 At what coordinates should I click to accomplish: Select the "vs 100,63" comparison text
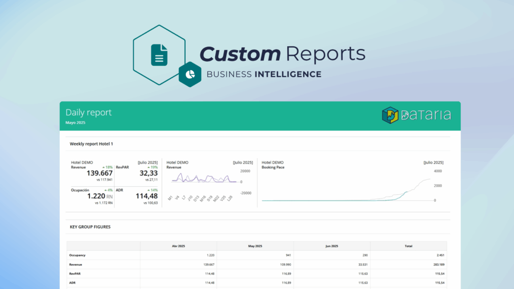[x=151, y=203]
